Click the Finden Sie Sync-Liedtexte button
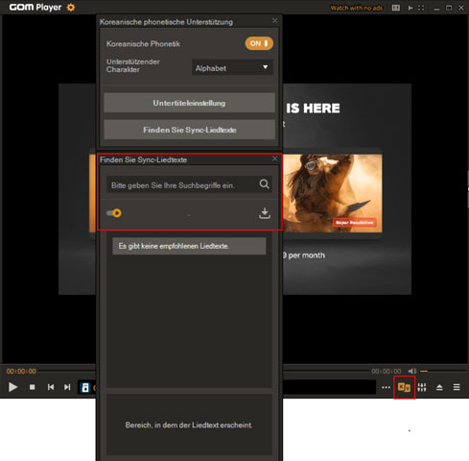 [x=189, y=130]
